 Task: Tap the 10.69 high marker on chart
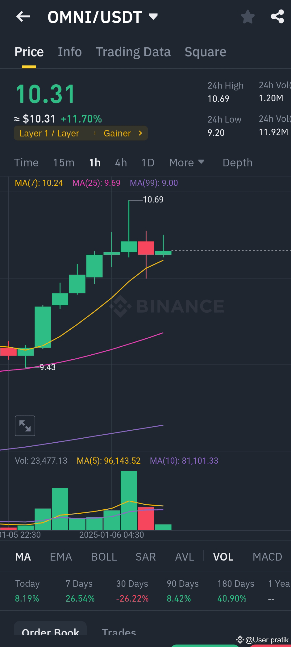click(153, 199)
